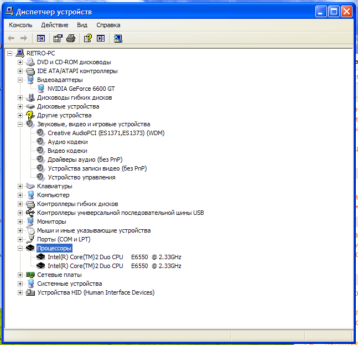Scan for hardware changes toolbar icon
Viewport: 358px width, 345px height.
pyautogui.click(x=118, y=38)
